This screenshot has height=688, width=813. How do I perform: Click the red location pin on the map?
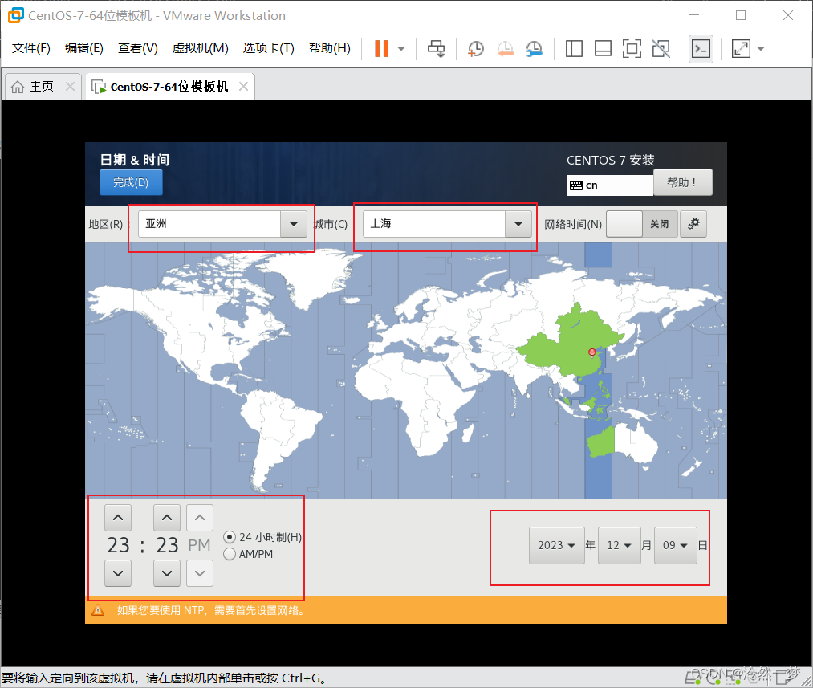(592, 352)
